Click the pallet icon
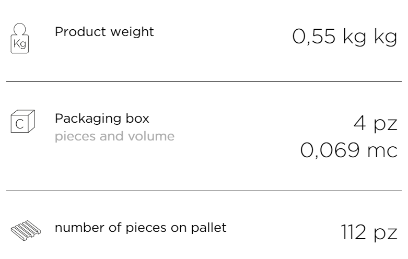The height and width of the screenshot is (259, 408). [26, 230]
